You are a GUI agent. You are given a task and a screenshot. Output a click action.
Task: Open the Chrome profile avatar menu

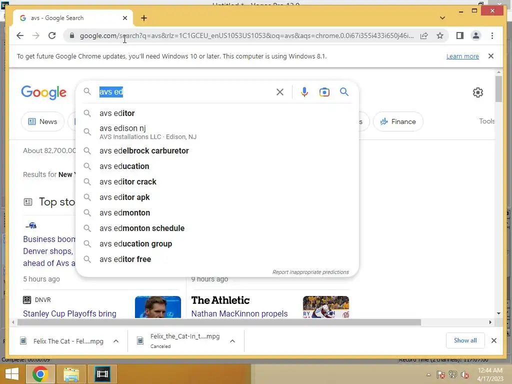(x=476, y=35)
